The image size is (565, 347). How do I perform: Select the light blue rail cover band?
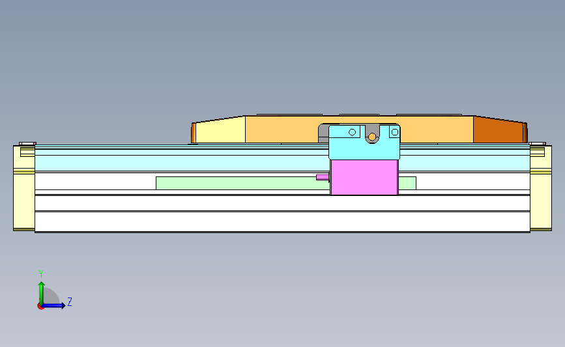(182, 163)
